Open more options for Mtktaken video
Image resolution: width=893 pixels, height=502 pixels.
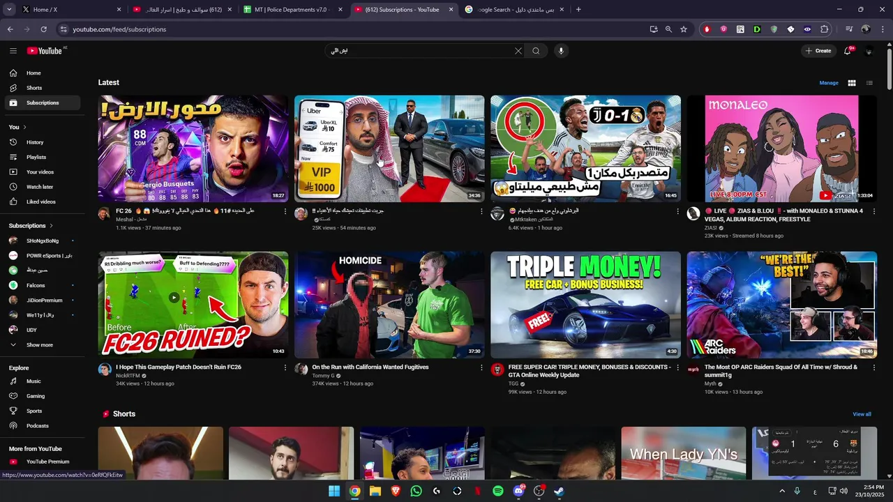[677, 211]
